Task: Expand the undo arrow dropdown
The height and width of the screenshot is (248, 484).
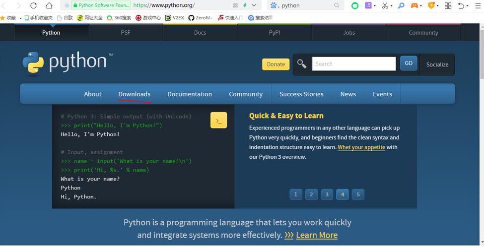Action: 467,5
